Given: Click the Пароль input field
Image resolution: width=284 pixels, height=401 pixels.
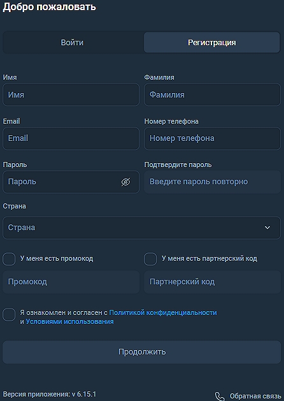Looking at the screenshot, I should [71, 182].
